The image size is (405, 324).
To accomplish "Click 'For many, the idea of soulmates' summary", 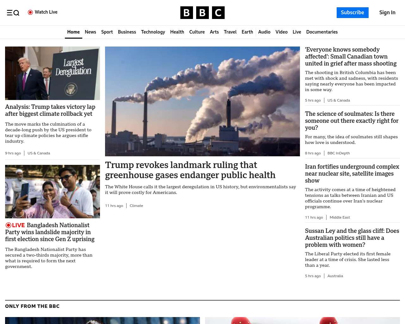I will pyautogui.click(x=351, y=140).
